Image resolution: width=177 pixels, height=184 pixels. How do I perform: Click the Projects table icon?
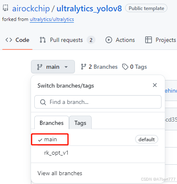149,40
